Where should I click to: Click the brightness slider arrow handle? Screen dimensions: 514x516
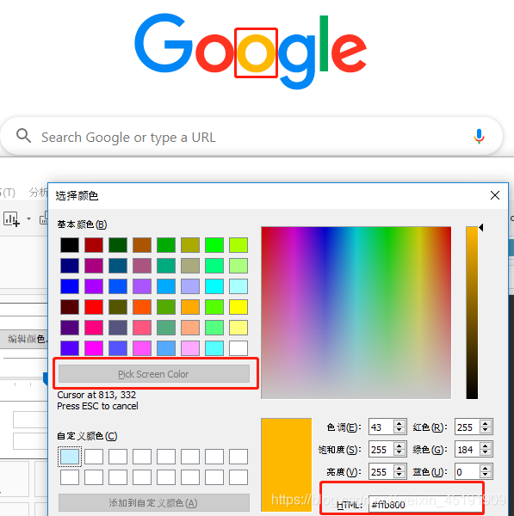pyautogui.click(x=481, y=227)
